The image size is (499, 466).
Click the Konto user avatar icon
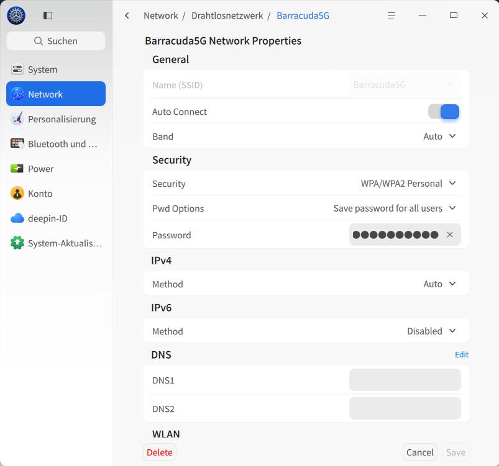click(17, 193)
